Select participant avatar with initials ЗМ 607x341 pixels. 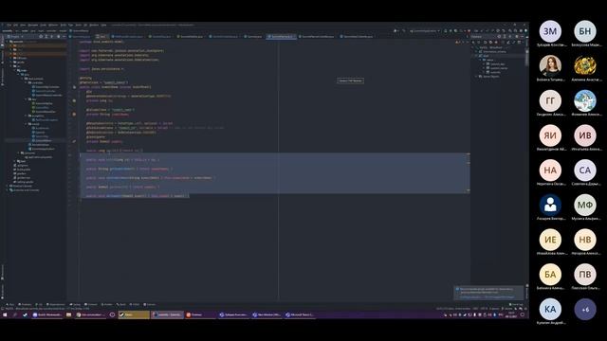(x=550, y=31)
